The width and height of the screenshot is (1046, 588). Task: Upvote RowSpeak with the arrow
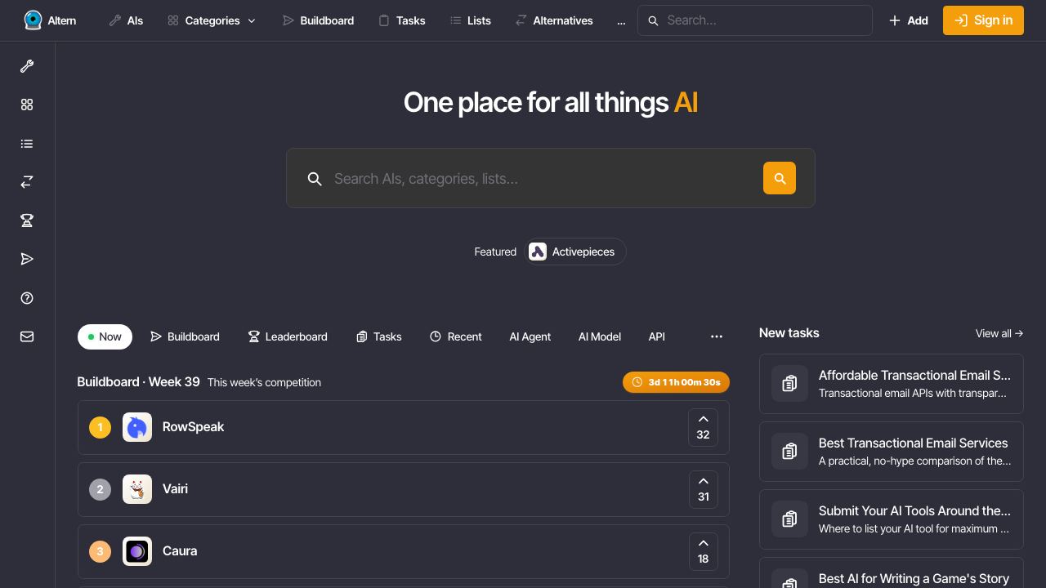703,427
